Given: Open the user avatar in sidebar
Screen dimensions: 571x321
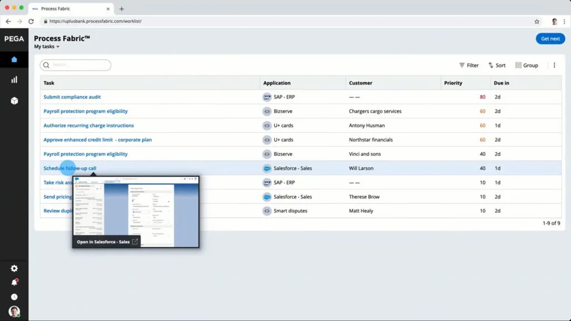Looking at the screenshot, I should 14,312.
